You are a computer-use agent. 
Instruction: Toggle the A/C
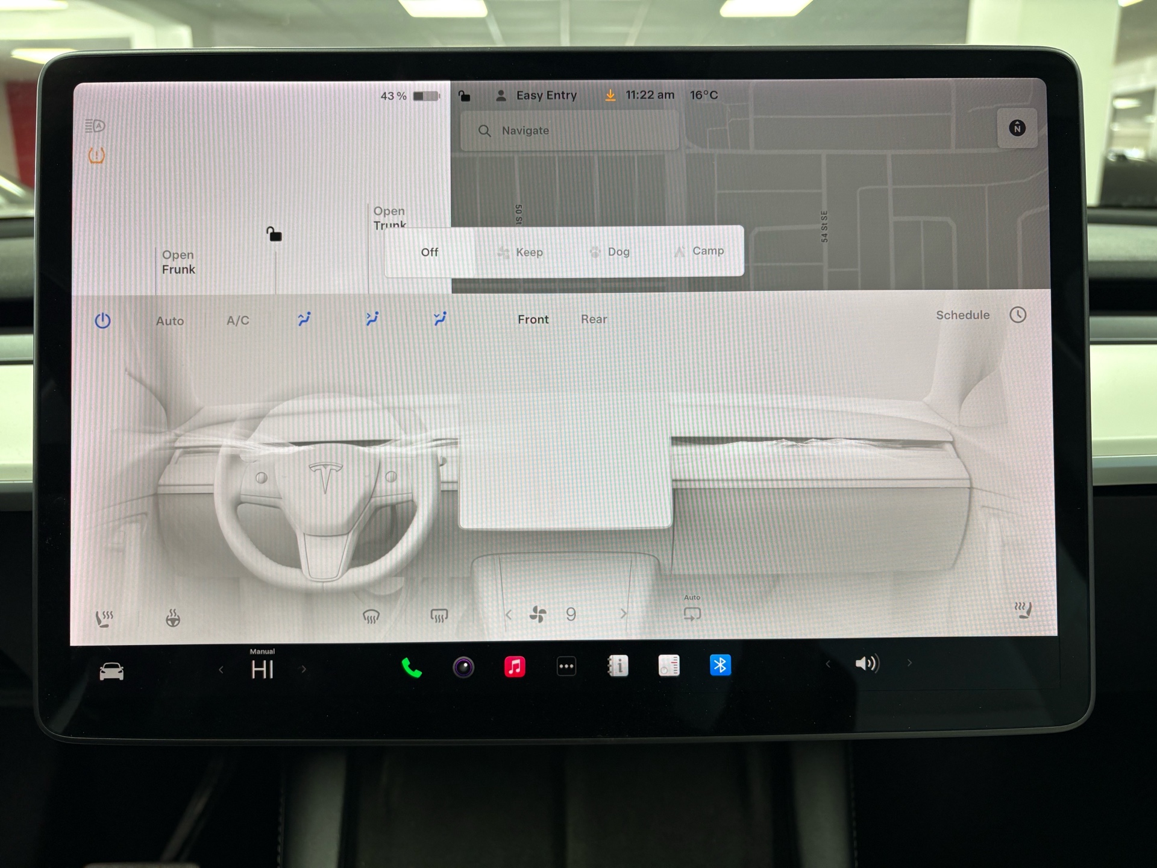237,320
